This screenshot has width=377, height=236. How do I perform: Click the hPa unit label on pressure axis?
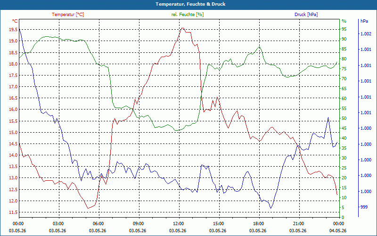pyautogui.click(x=364, y=21)
